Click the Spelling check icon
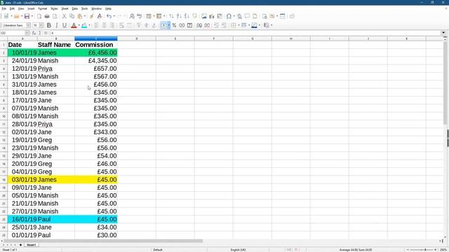Viewport: 449px width, 252px height. 140,16
